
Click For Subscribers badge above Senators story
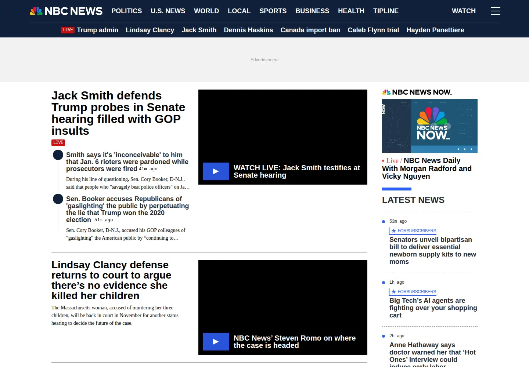[413, 231]
